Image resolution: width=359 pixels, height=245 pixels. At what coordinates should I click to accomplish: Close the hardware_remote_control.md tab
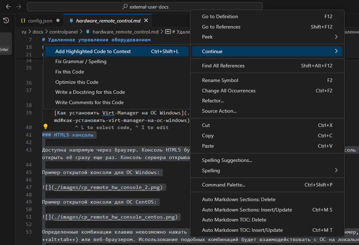pos(146,21)
